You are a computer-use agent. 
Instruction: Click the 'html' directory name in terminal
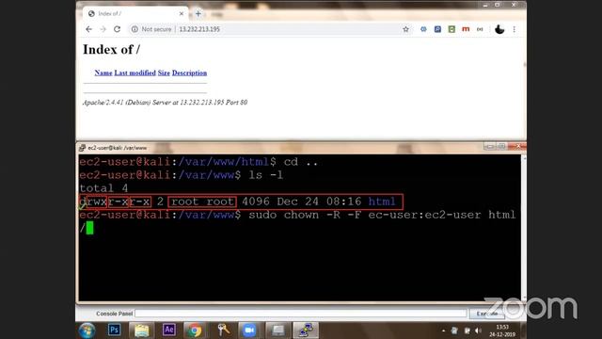382,202
